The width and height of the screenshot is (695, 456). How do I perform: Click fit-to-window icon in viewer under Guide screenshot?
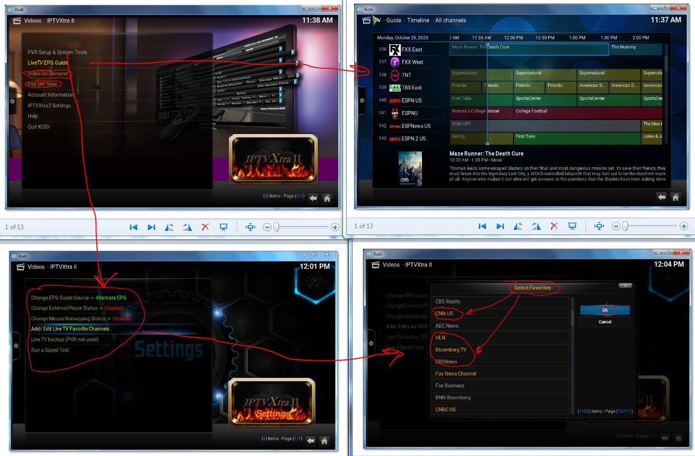pyautogui.click(x=599, y=226)
